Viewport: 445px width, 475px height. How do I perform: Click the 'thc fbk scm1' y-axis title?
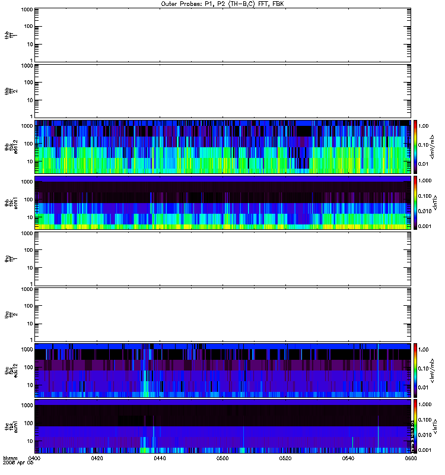[x=11, y=426]
